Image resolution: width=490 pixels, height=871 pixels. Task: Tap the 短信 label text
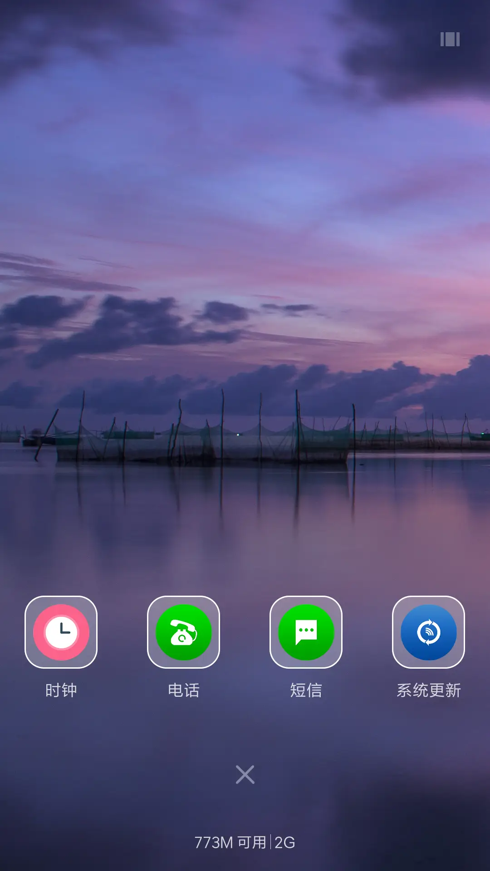[306, 690]
